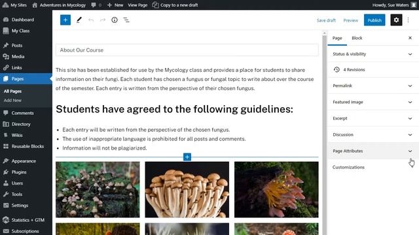Image resolution: width=419 pixels, height=235 pixels.
Task: Open Users in the sidebar
Action: pyautogui.click(x=26, y=183)
